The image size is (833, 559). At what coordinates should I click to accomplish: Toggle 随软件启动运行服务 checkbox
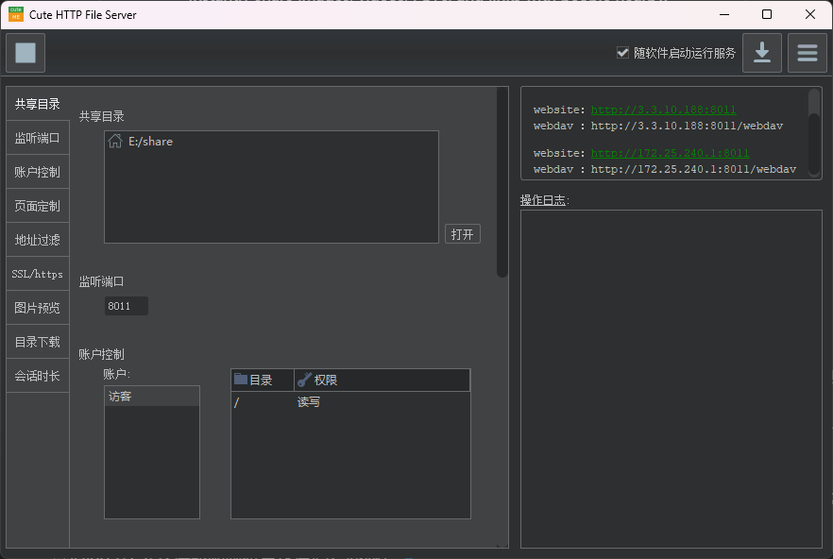[622, 53]
